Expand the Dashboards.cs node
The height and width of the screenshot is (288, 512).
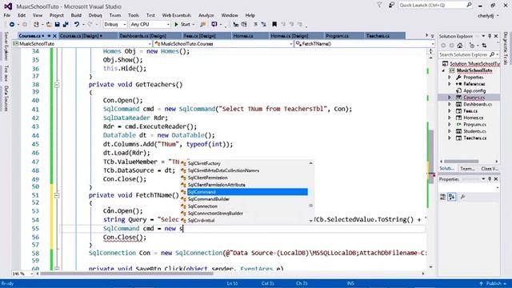coord(450,105)
